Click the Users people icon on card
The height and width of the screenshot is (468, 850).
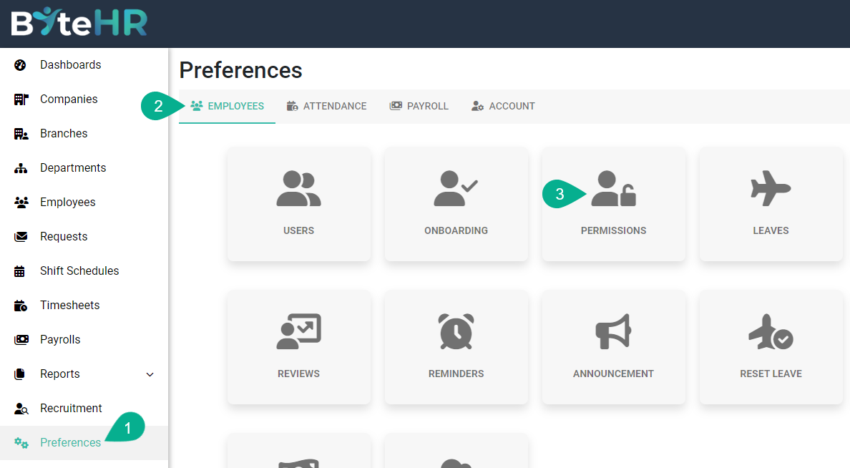point(298,188)
